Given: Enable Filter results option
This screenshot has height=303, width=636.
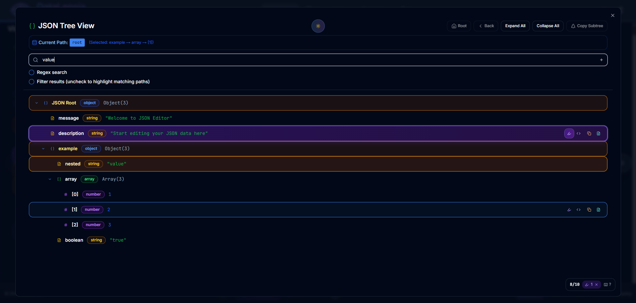Looking at the screenshot, I should [x=32, y=82].
